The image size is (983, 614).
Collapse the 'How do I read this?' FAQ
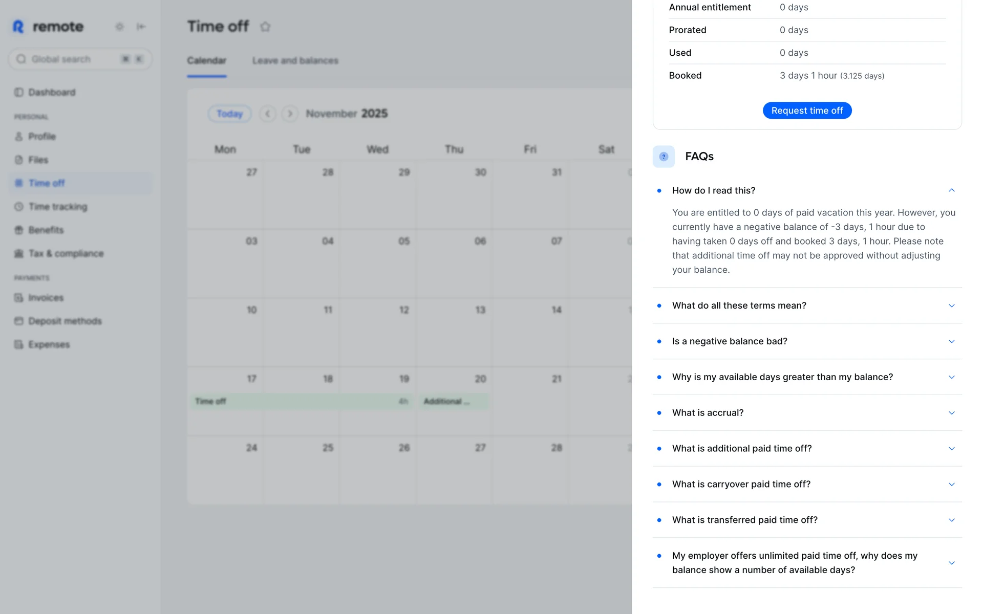(951, 190)
